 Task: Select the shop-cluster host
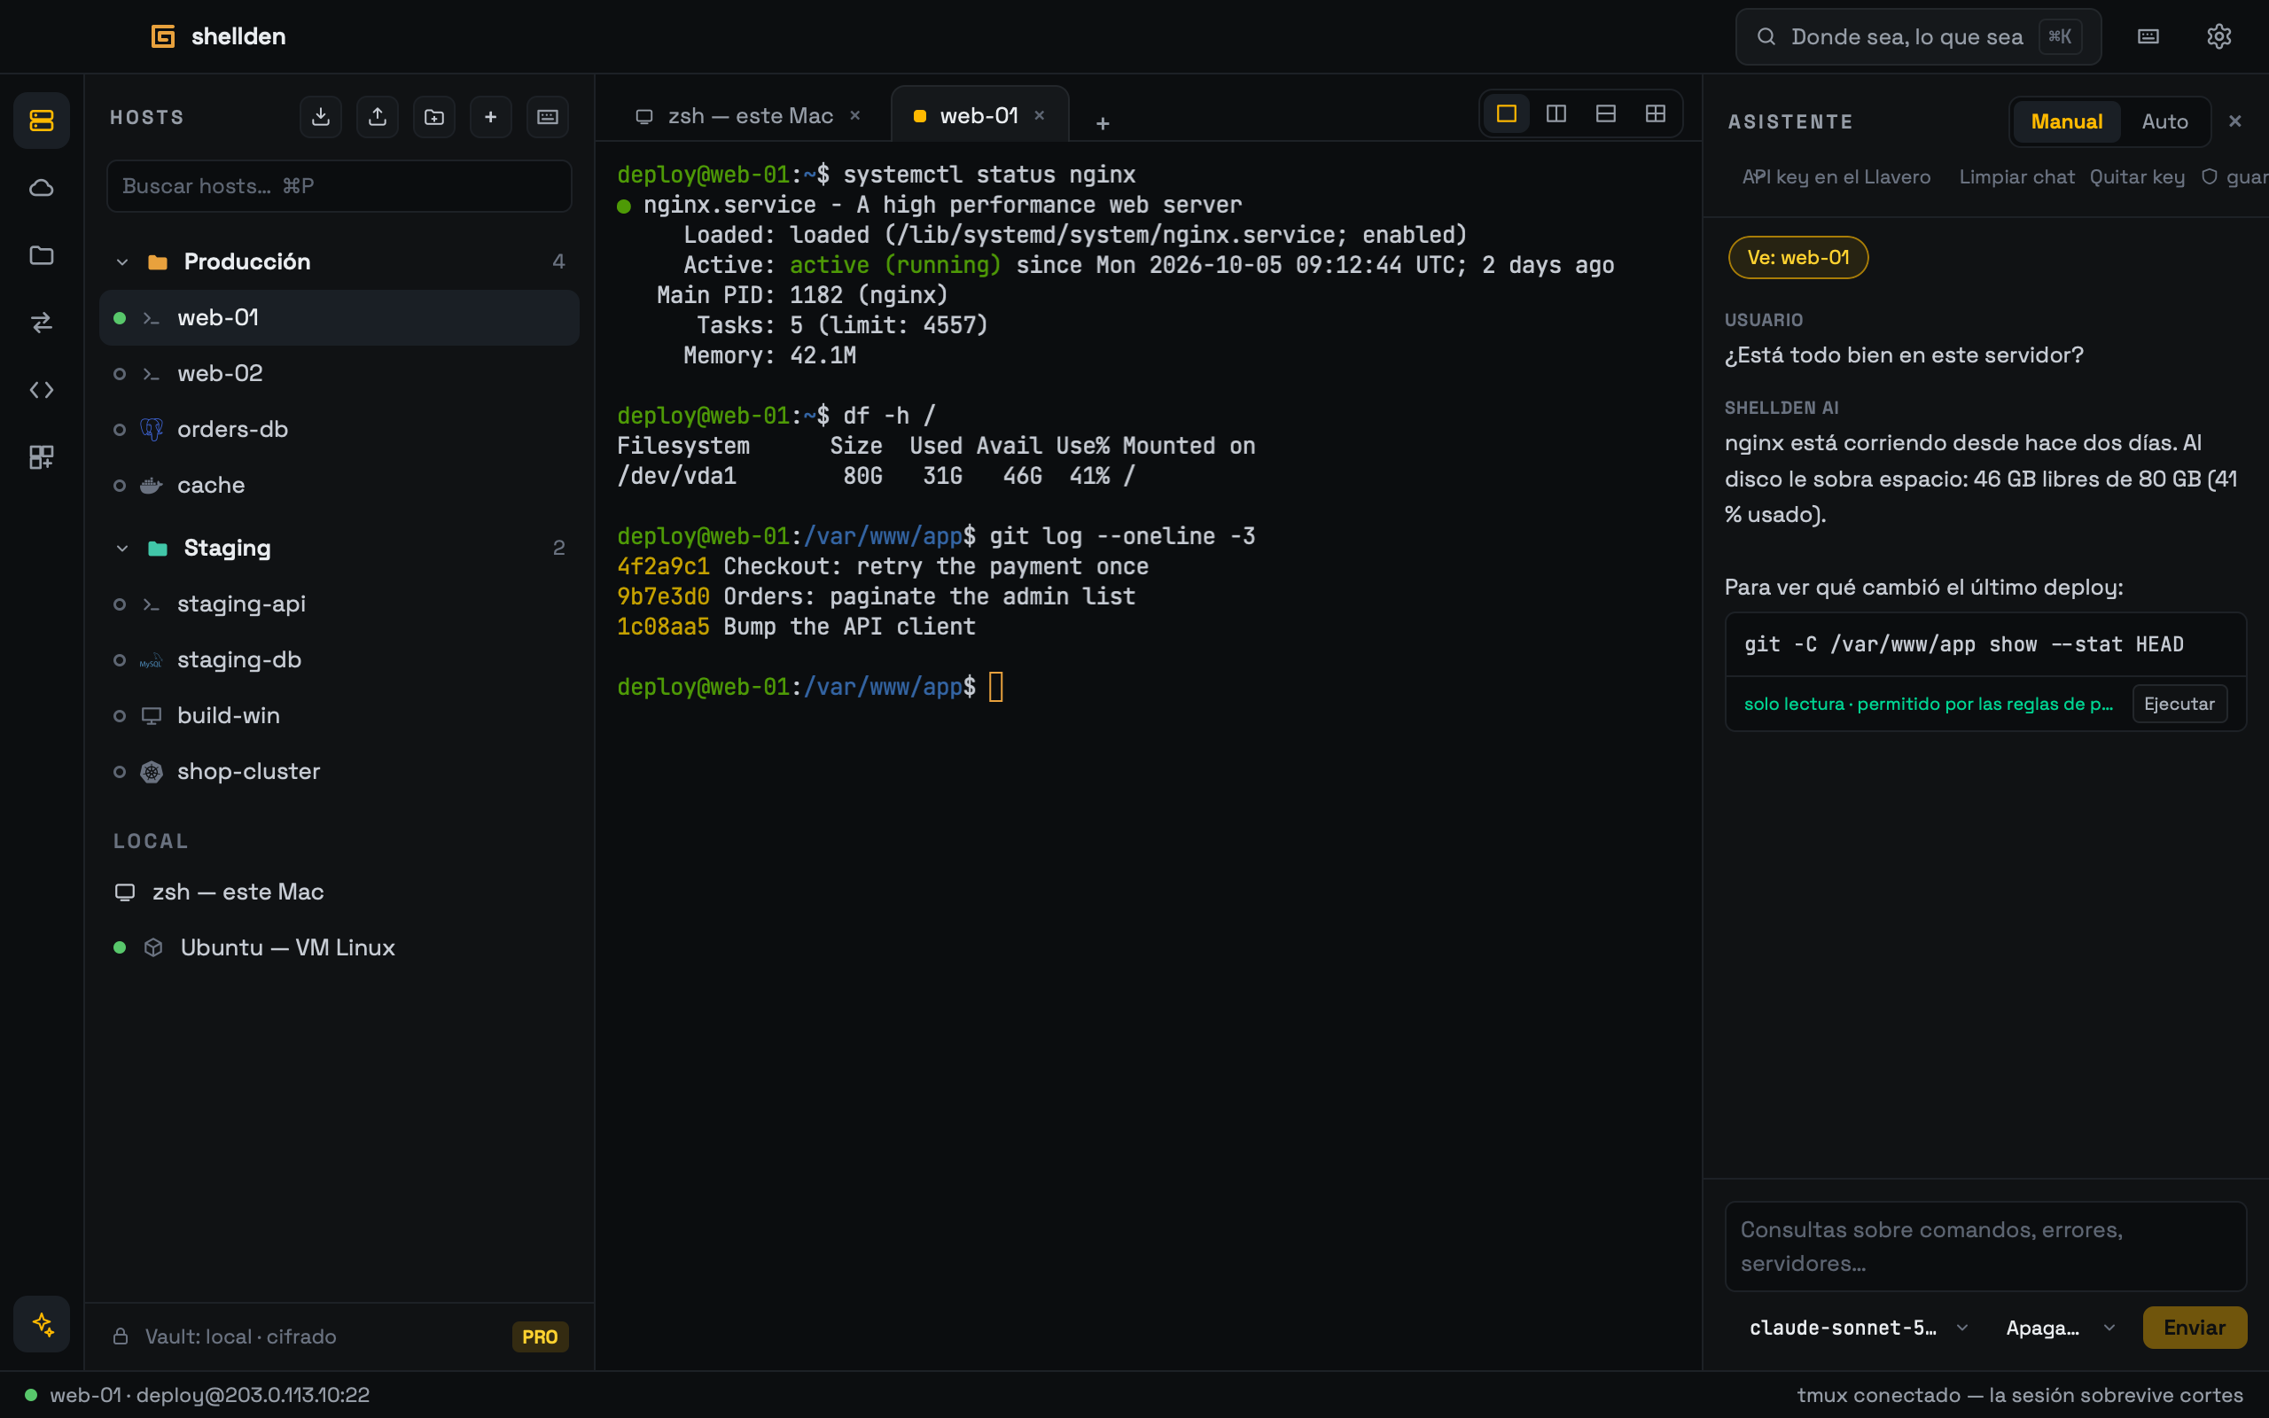coord(339,772)
